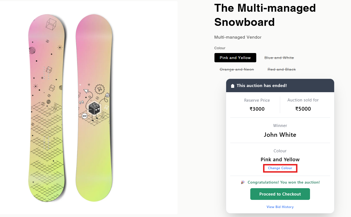Open View Bid History

pyautogui.click(x=280, y=207)
